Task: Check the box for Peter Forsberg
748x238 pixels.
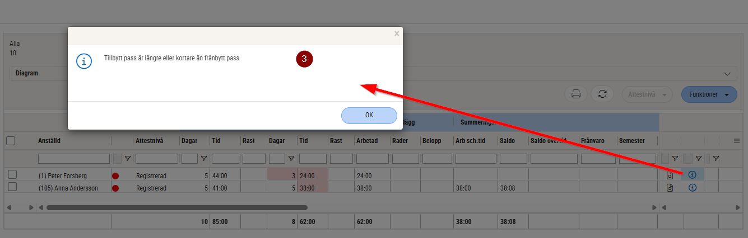Action: click(x=12, y=175)
